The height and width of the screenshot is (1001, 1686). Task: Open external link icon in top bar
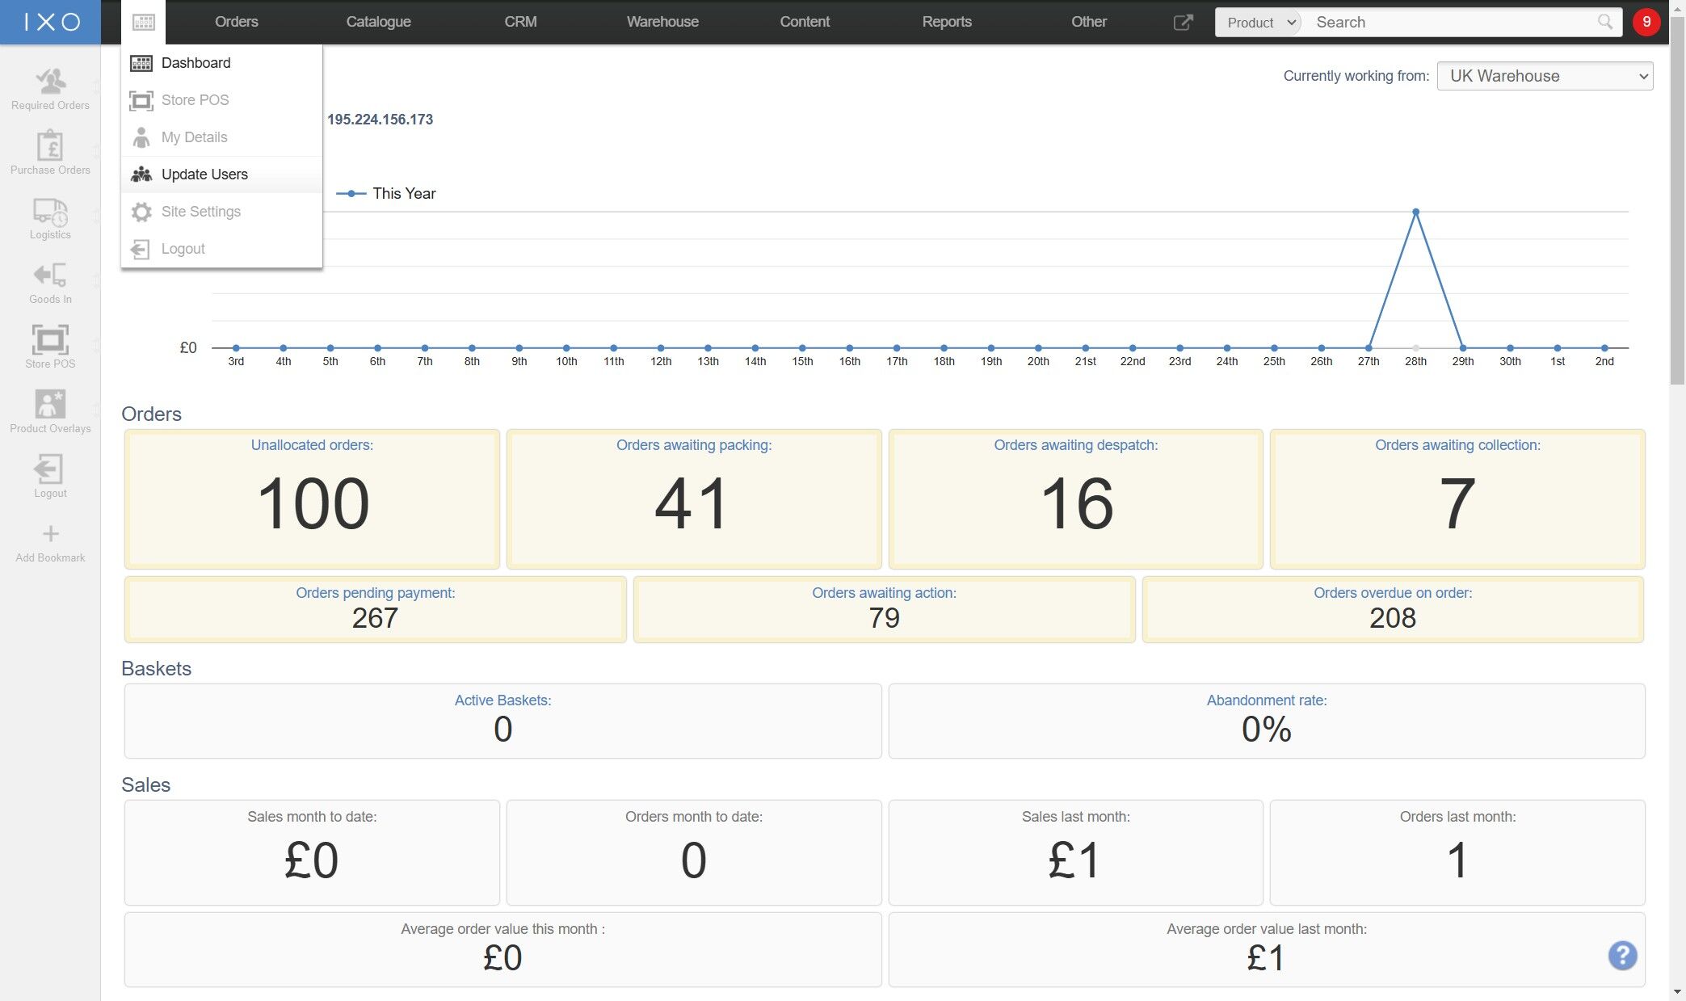coord(1183,22)
